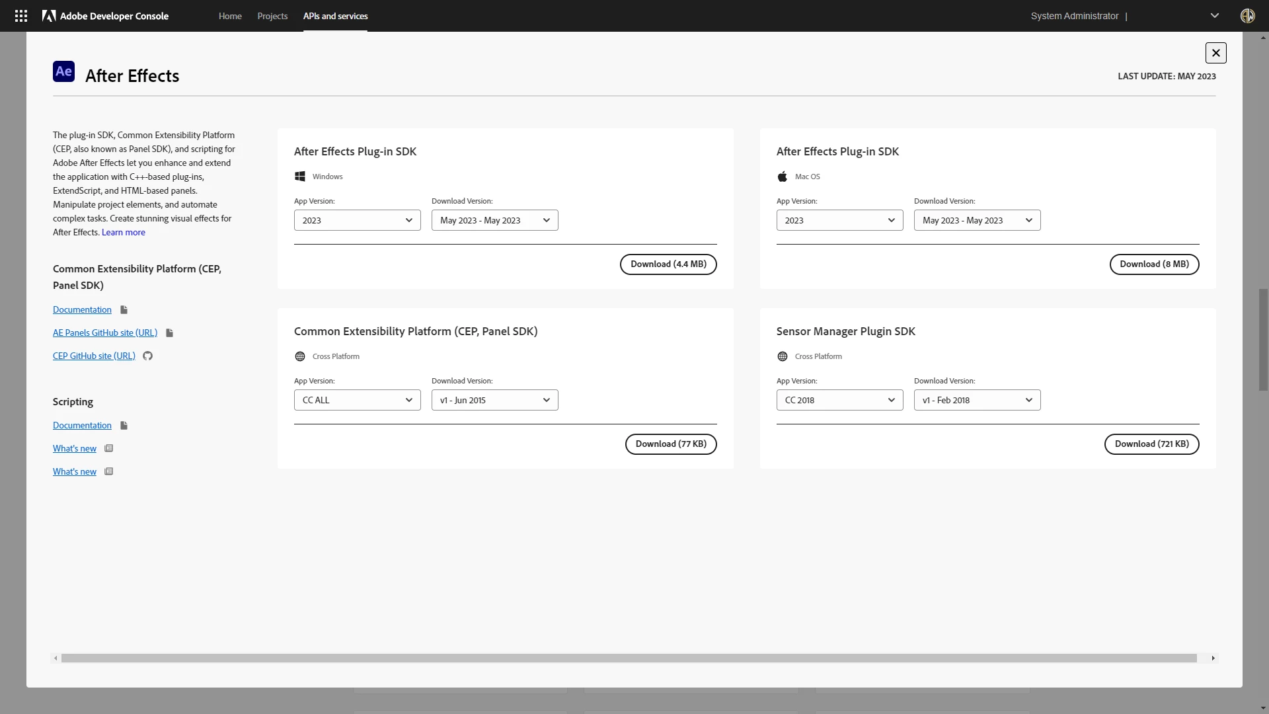This screenshot has height=714, width=1269.
Task: Click the file icon beside Scripting Documentation
Action: click(124, 425)
